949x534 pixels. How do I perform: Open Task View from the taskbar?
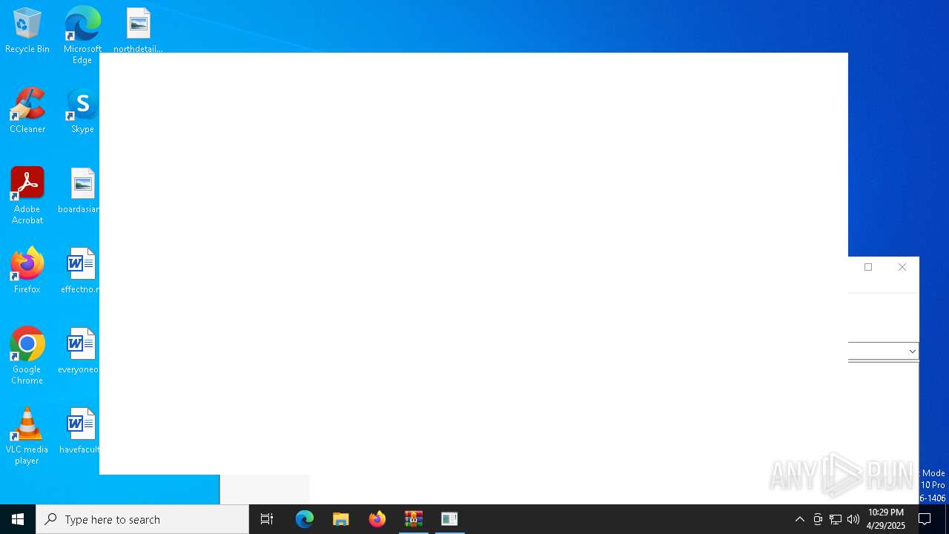(267, 519)
